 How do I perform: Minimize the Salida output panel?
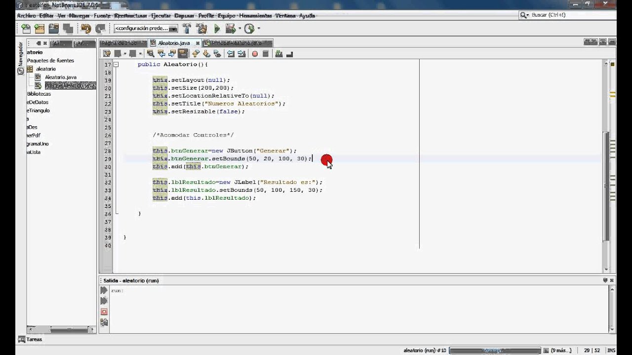point(605,280)
